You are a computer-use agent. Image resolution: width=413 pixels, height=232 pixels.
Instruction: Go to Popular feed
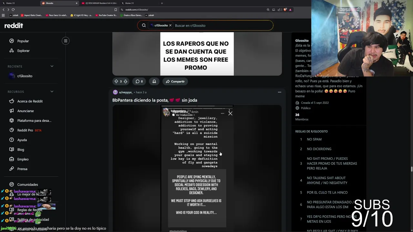pyautogui.click(x=23, y=41)
